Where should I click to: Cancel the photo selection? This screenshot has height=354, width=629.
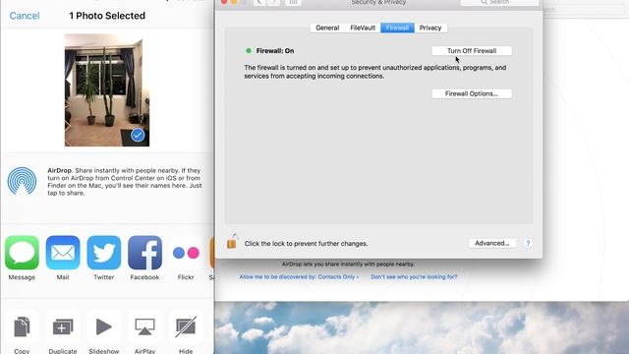(25, 16)
